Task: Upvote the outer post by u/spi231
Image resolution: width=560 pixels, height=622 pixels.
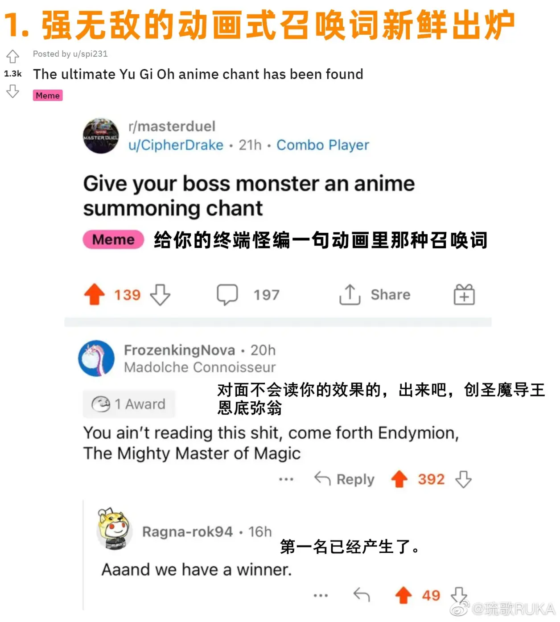Action: coord(12,56)
